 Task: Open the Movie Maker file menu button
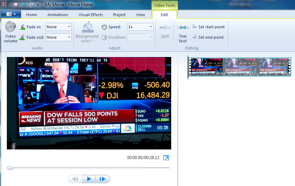click(11, 14)
